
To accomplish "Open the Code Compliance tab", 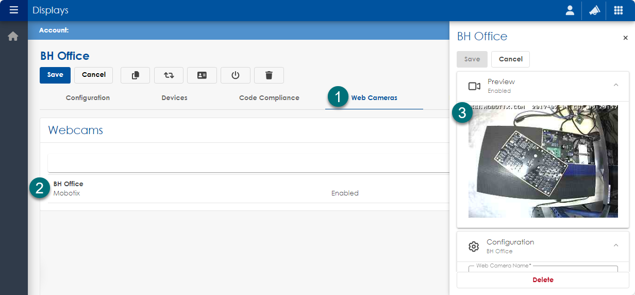I will pyautogui.click(x=269, y=98).
